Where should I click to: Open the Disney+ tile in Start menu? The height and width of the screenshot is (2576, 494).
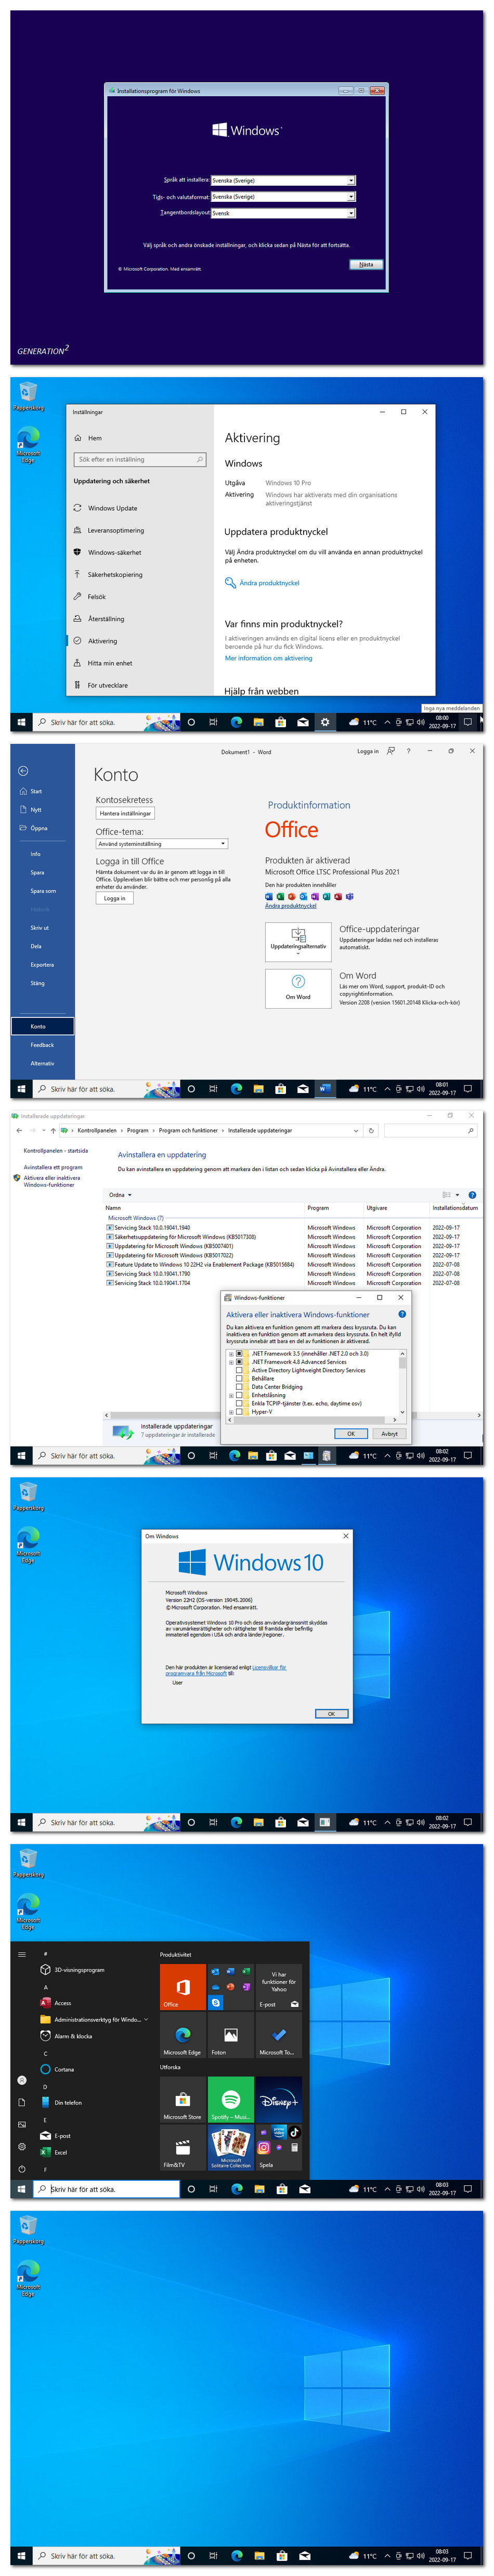279,2099
